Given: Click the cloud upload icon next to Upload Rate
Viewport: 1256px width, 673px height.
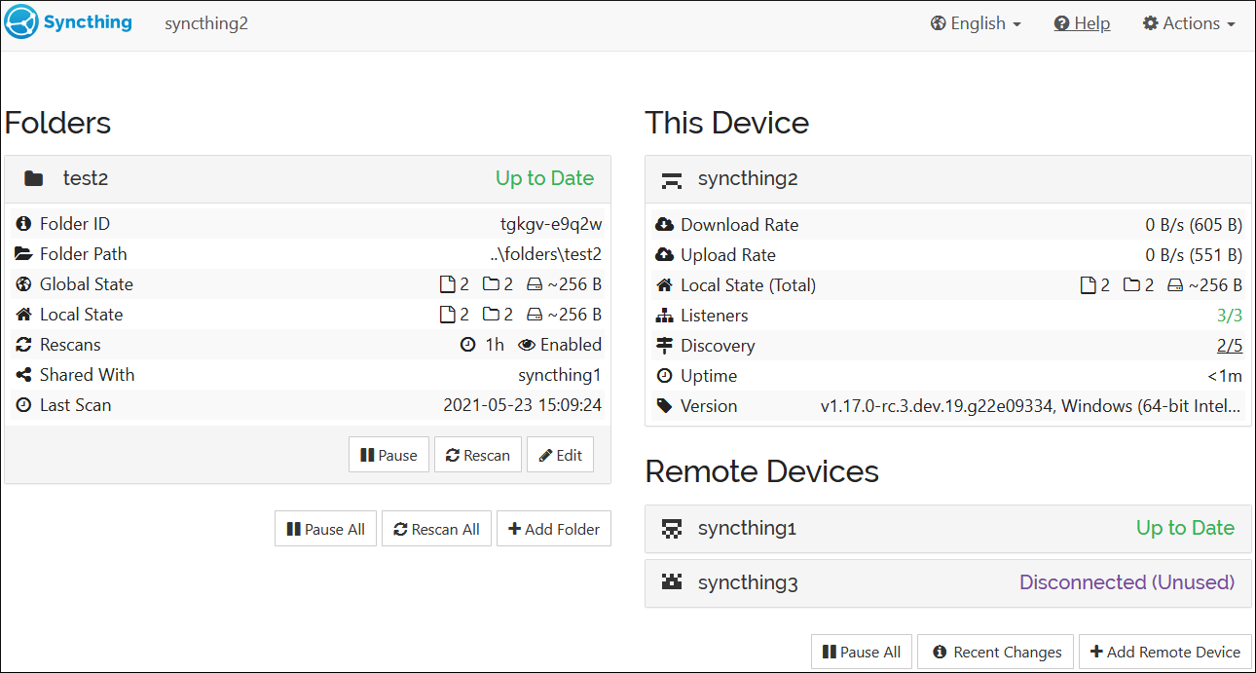Looking at the screenshot, I should click(x=665, y=255).
